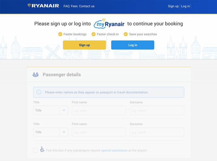Open the second passenger Title dropdown
Screen dimensions: 217x161
pyautogui.click(x=51, y=132)
